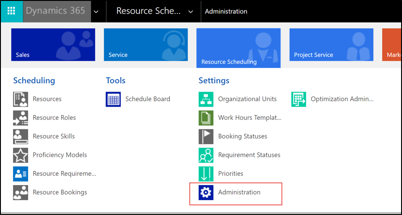Viewport: 402px width, 215px height.
Task: Click the Administration breadcrumb in header
Action: pyautogui.click(x=226, y=11)
